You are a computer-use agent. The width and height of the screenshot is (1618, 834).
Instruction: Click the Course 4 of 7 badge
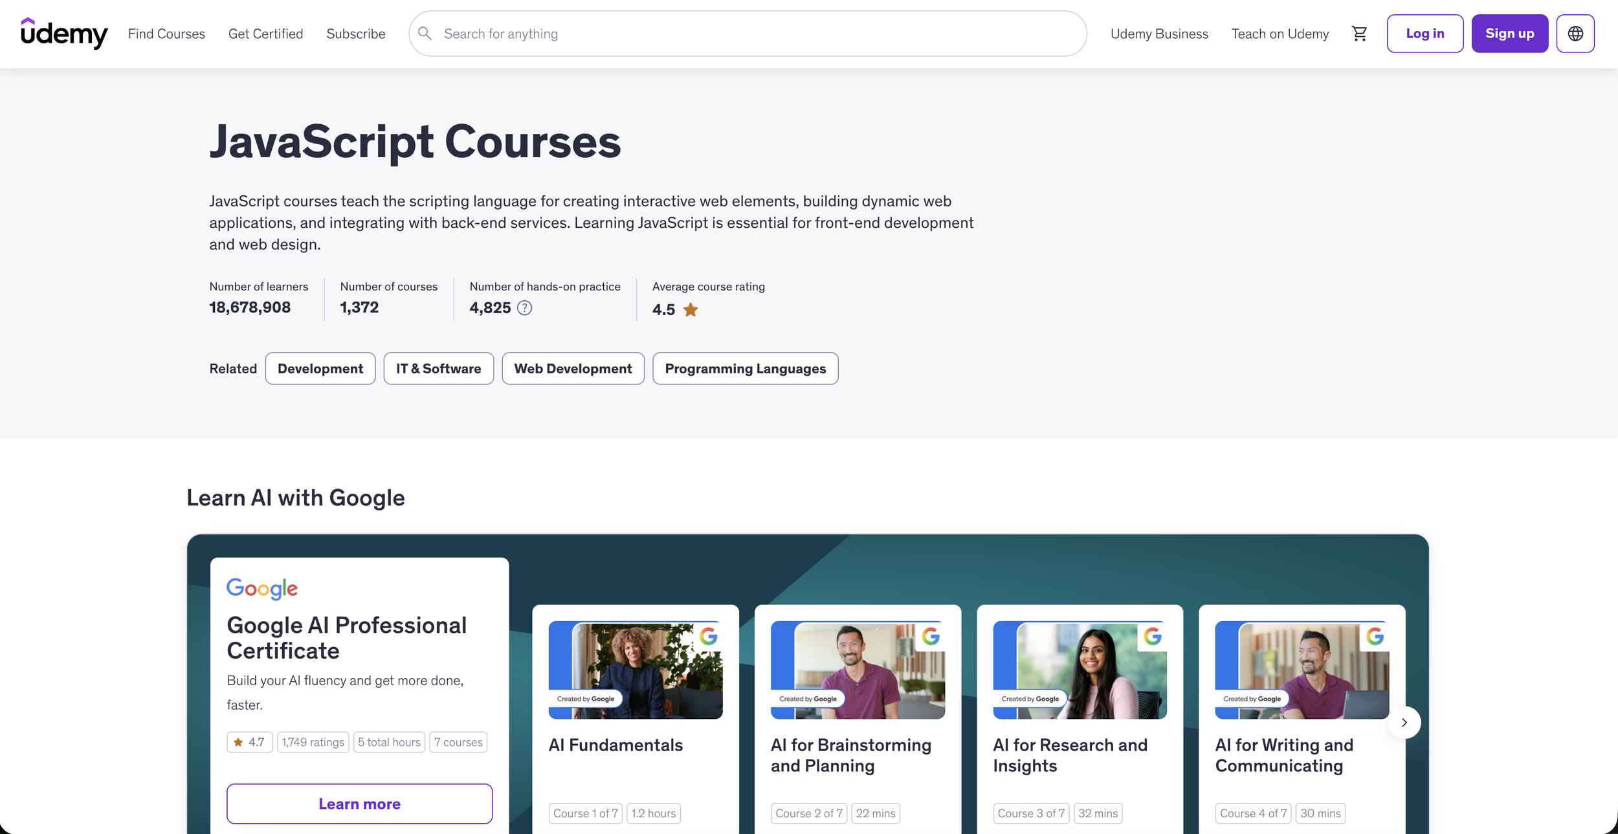tap(1253, 813)
